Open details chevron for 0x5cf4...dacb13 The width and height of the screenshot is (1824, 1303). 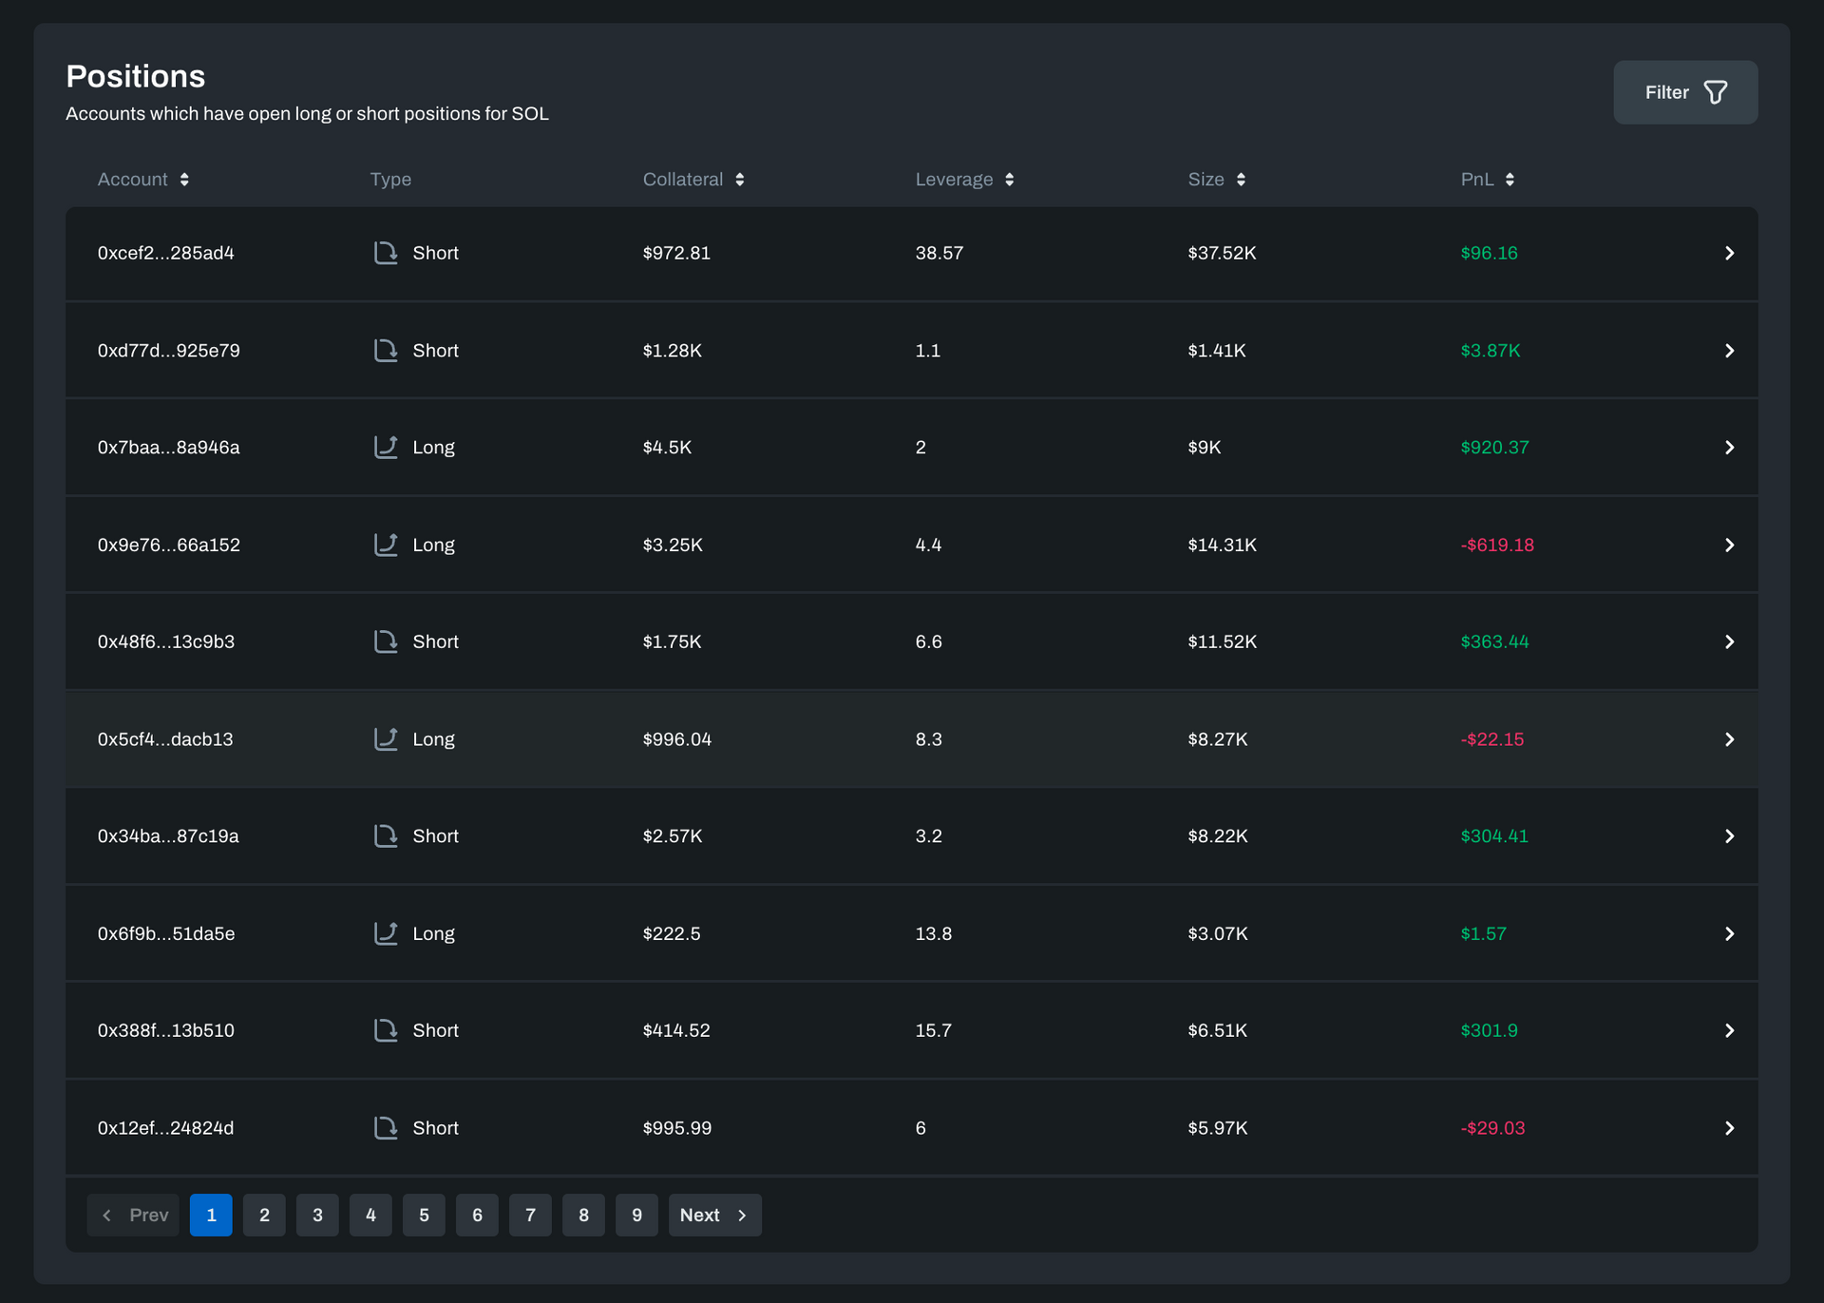click(x=1729, y=739)
